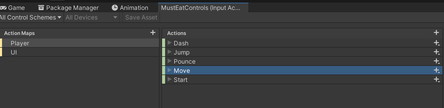Select the UI action map
Screen dimensions: 444x108
(x=14, y=52)
